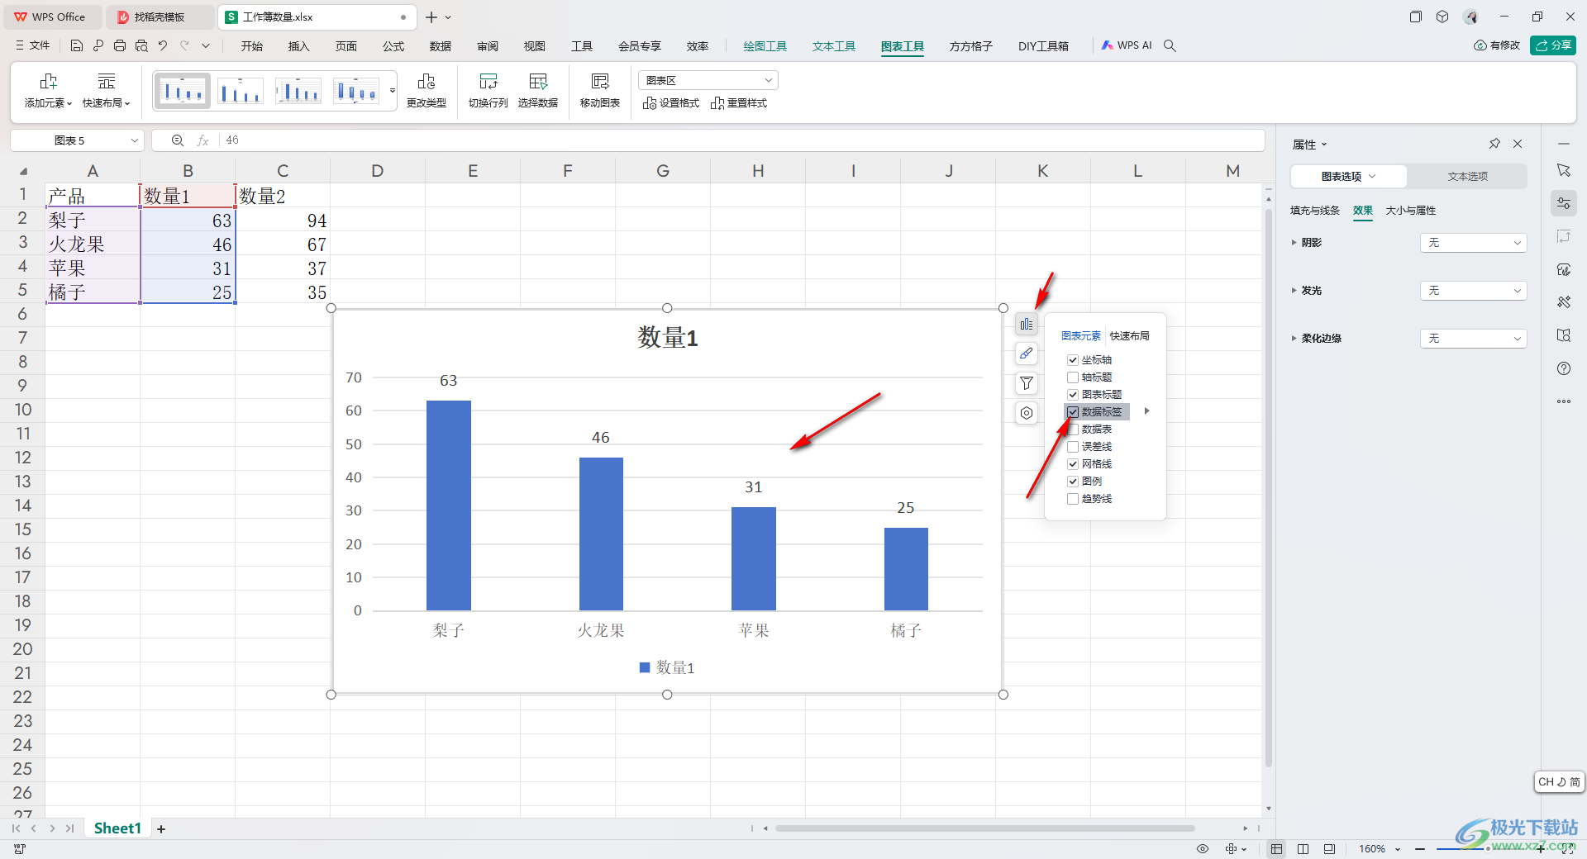Undo the last action
Image resolution: width=1587 pixels, height=859 pixels.
(163, 46)
